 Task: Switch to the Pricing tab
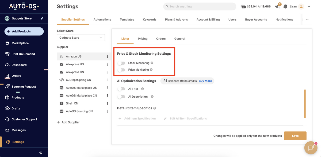[x=143, y=39]
